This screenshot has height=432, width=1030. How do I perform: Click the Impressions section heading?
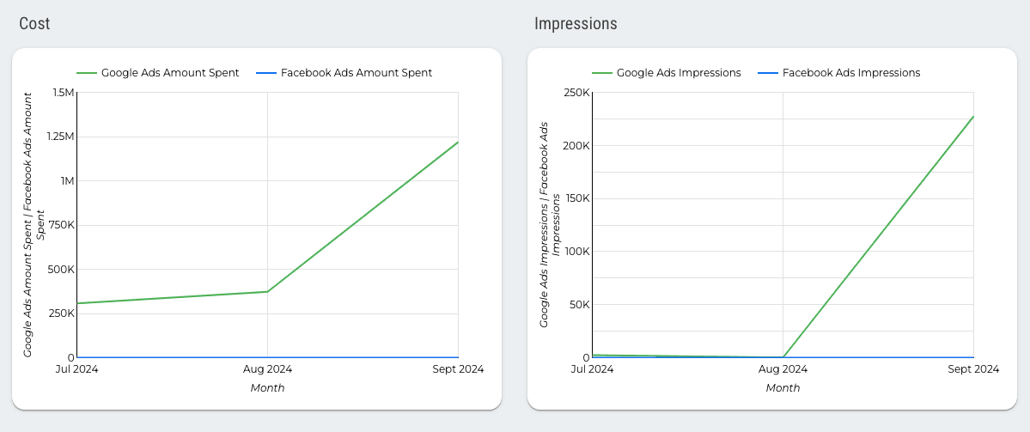pyautogui.click(x=576, y=23)
